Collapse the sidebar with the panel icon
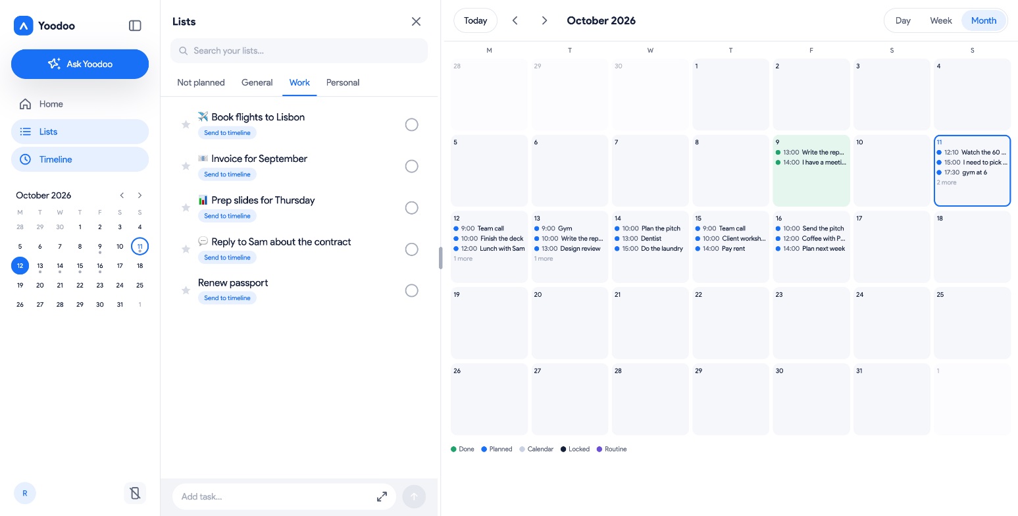Viewport: 1018px width, 516px height. tap(135, 26)
